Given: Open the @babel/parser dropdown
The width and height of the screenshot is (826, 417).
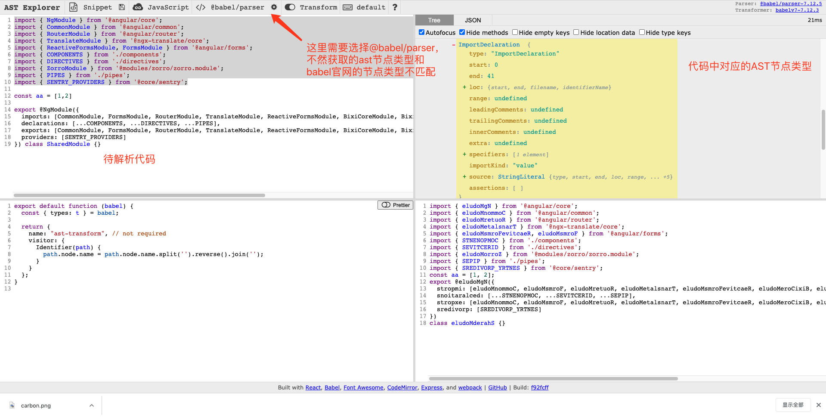Looking at the screenshot, I should (x=238, y=7).
